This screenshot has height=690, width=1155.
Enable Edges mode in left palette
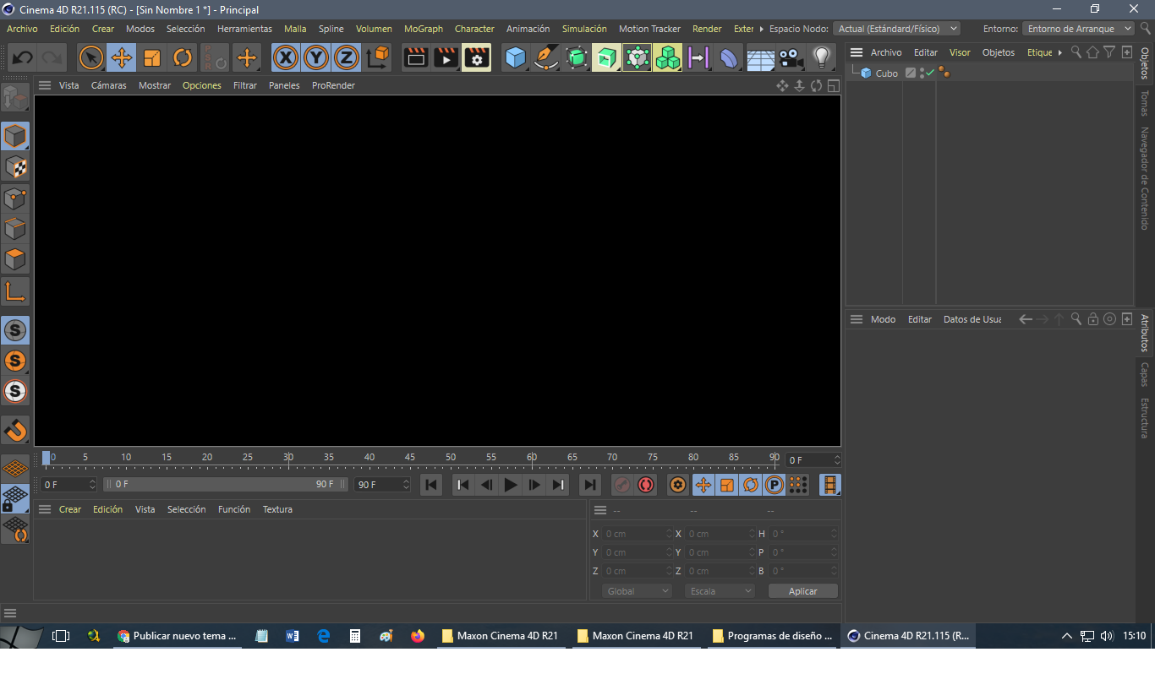coord(15,229)
